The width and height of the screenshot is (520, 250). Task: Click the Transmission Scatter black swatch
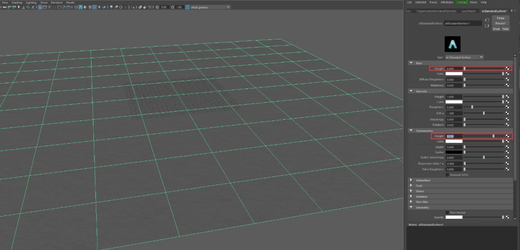pos(454,152)
